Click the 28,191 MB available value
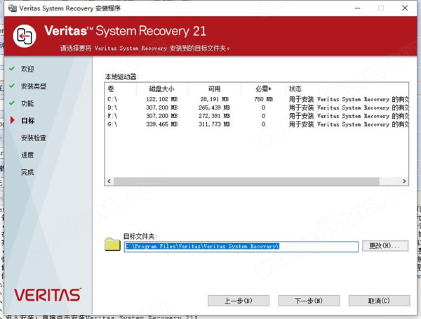421x319 pixels. [x=214, y=99]
